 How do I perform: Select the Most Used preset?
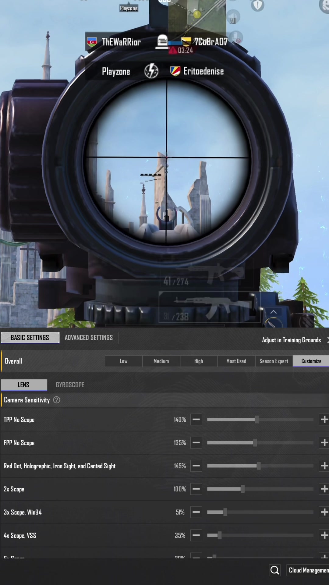coord(236,361)
